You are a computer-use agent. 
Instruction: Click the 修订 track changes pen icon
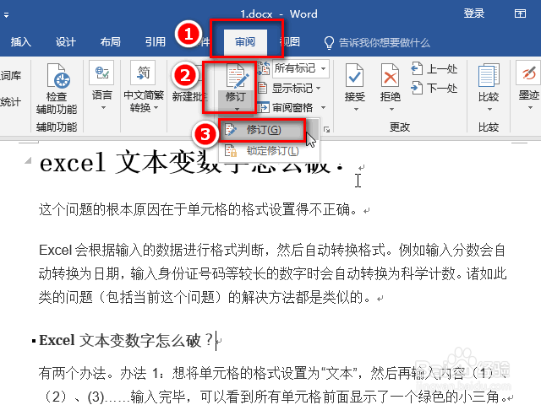(238, 77)
